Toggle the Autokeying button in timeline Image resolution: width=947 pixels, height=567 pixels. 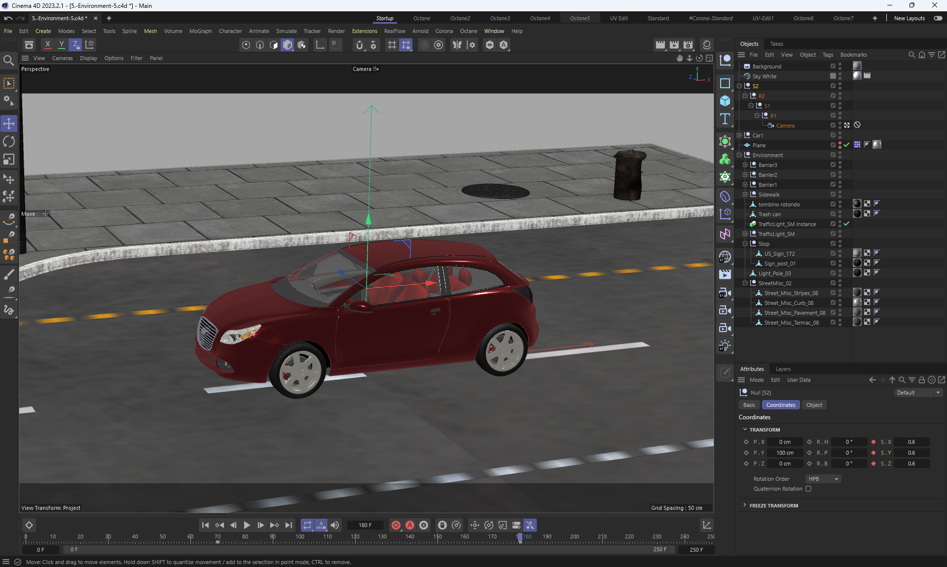click(410, 525)
